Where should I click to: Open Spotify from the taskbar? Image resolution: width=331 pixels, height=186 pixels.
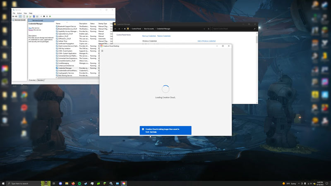79,184
